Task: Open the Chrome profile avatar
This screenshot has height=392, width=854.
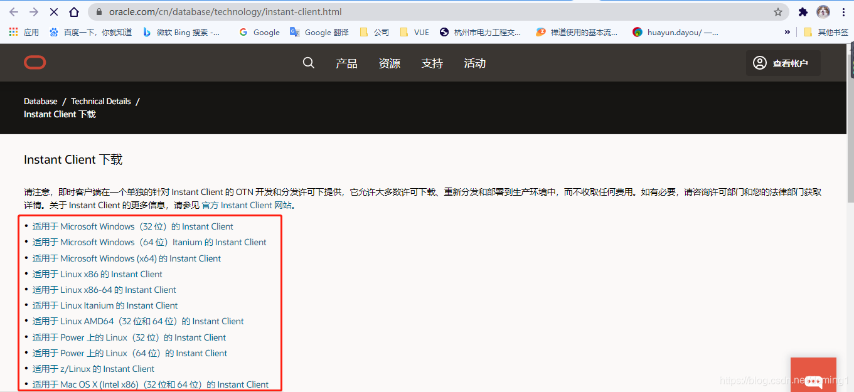Action: tap(823, 12)
